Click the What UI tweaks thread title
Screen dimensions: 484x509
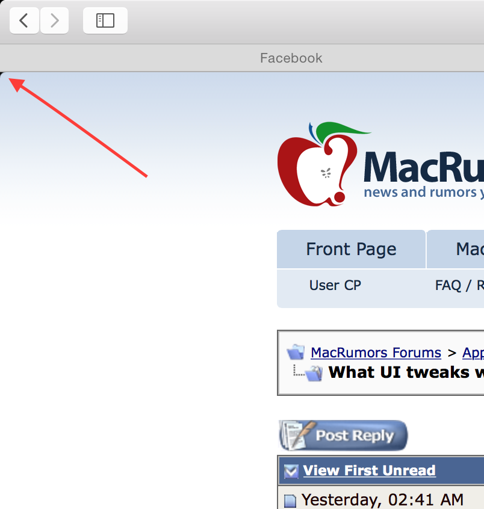406,372
